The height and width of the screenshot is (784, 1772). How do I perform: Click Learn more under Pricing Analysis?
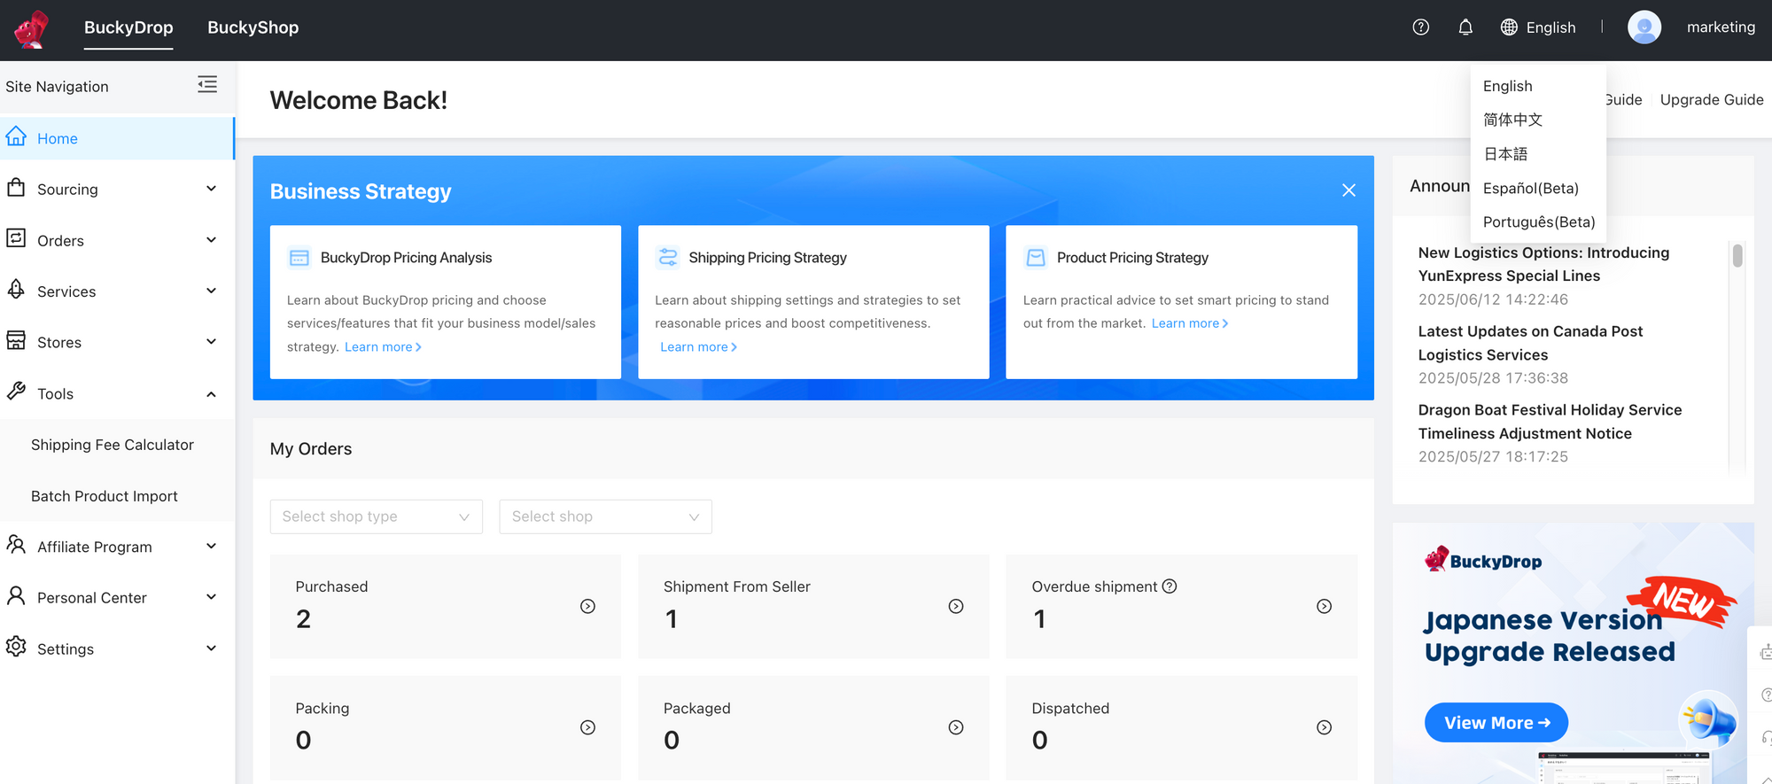(x=383, y=347)
